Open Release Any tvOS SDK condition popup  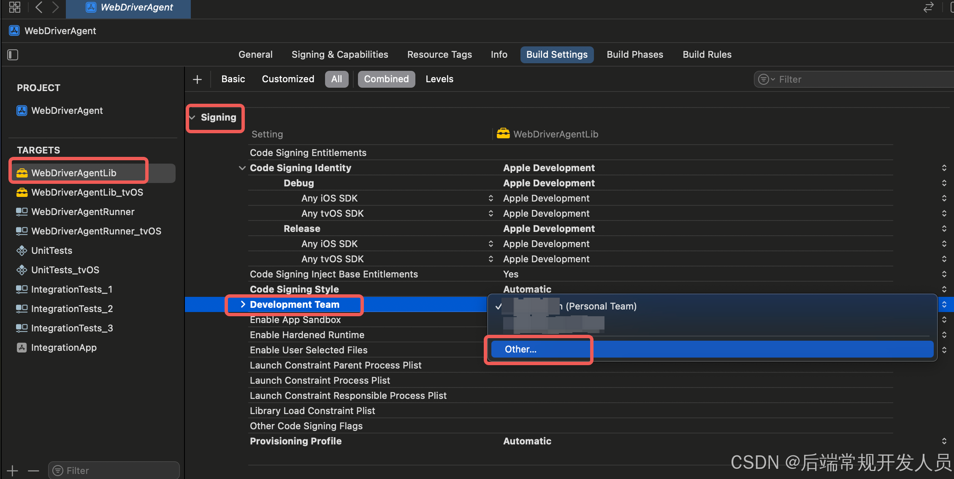[x=491, y=259]
